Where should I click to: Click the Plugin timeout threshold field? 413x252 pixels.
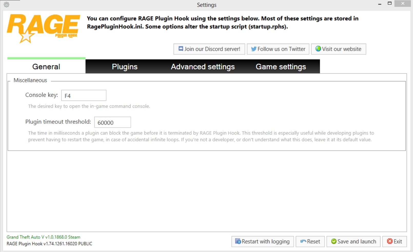tap(113, 122)
